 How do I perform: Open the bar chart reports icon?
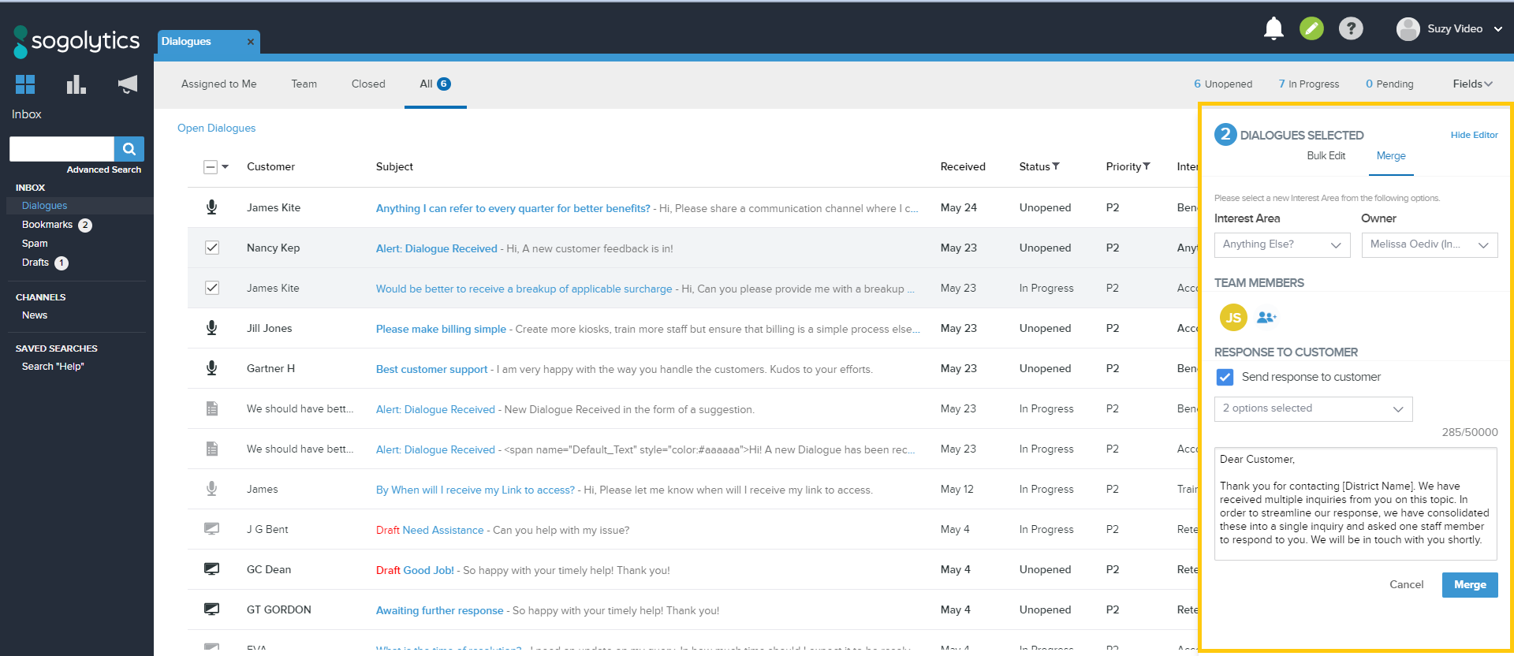coord(76,84)
